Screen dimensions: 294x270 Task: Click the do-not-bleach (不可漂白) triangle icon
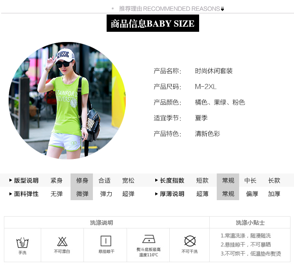pos(62,241)
